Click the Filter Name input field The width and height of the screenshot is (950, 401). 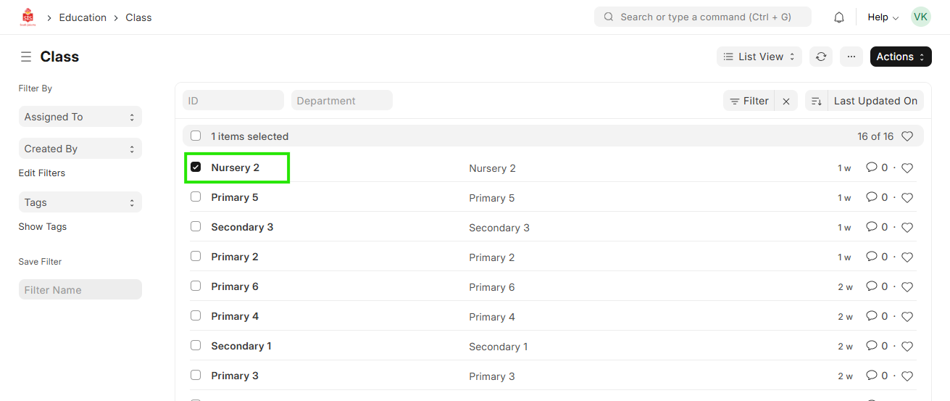80,290
